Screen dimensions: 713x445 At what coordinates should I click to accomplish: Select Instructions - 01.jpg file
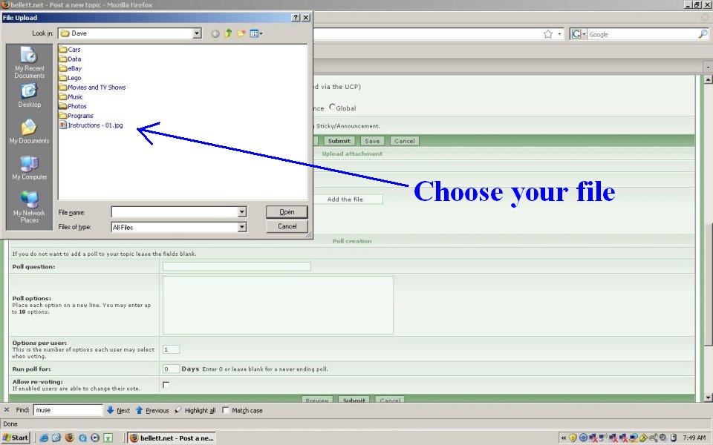point(94,125)
